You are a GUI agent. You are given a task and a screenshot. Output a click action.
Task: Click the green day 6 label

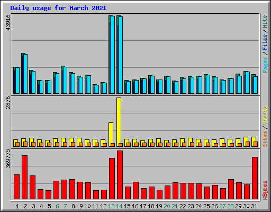pos(57,206)
